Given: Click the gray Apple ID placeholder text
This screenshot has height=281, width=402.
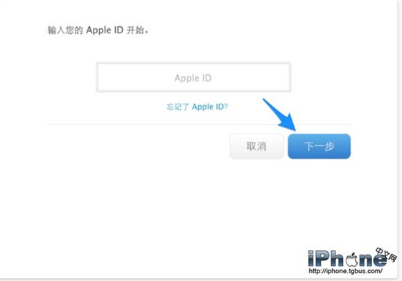Looking at the screenshot, I should [193, 78].
